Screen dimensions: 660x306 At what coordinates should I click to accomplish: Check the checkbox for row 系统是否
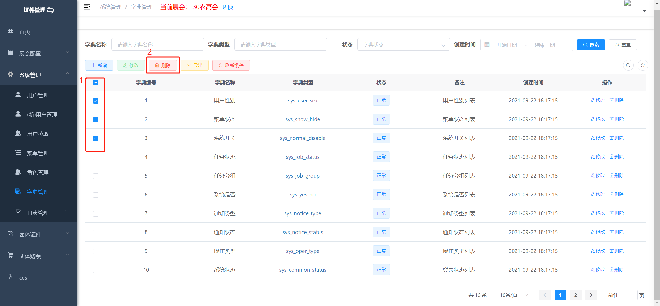pos(96,195)
